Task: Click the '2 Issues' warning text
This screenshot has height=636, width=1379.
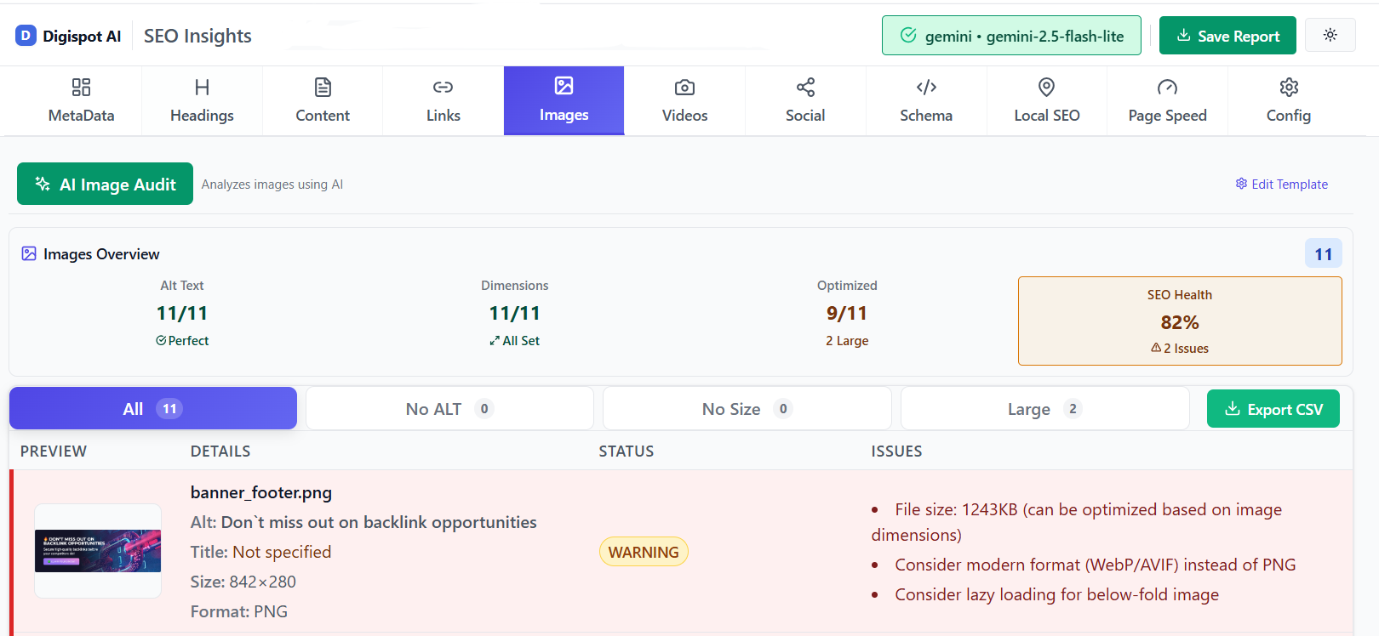Action: (1180, 348)
